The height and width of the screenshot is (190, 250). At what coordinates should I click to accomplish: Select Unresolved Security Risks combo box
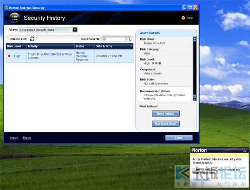click(x=48, y=30)
